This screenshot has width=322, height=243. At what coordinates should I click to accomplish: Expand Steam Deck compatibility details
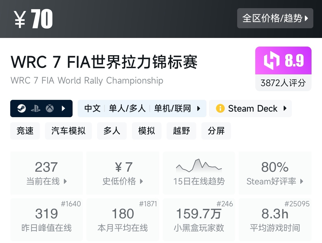(285, 109)
